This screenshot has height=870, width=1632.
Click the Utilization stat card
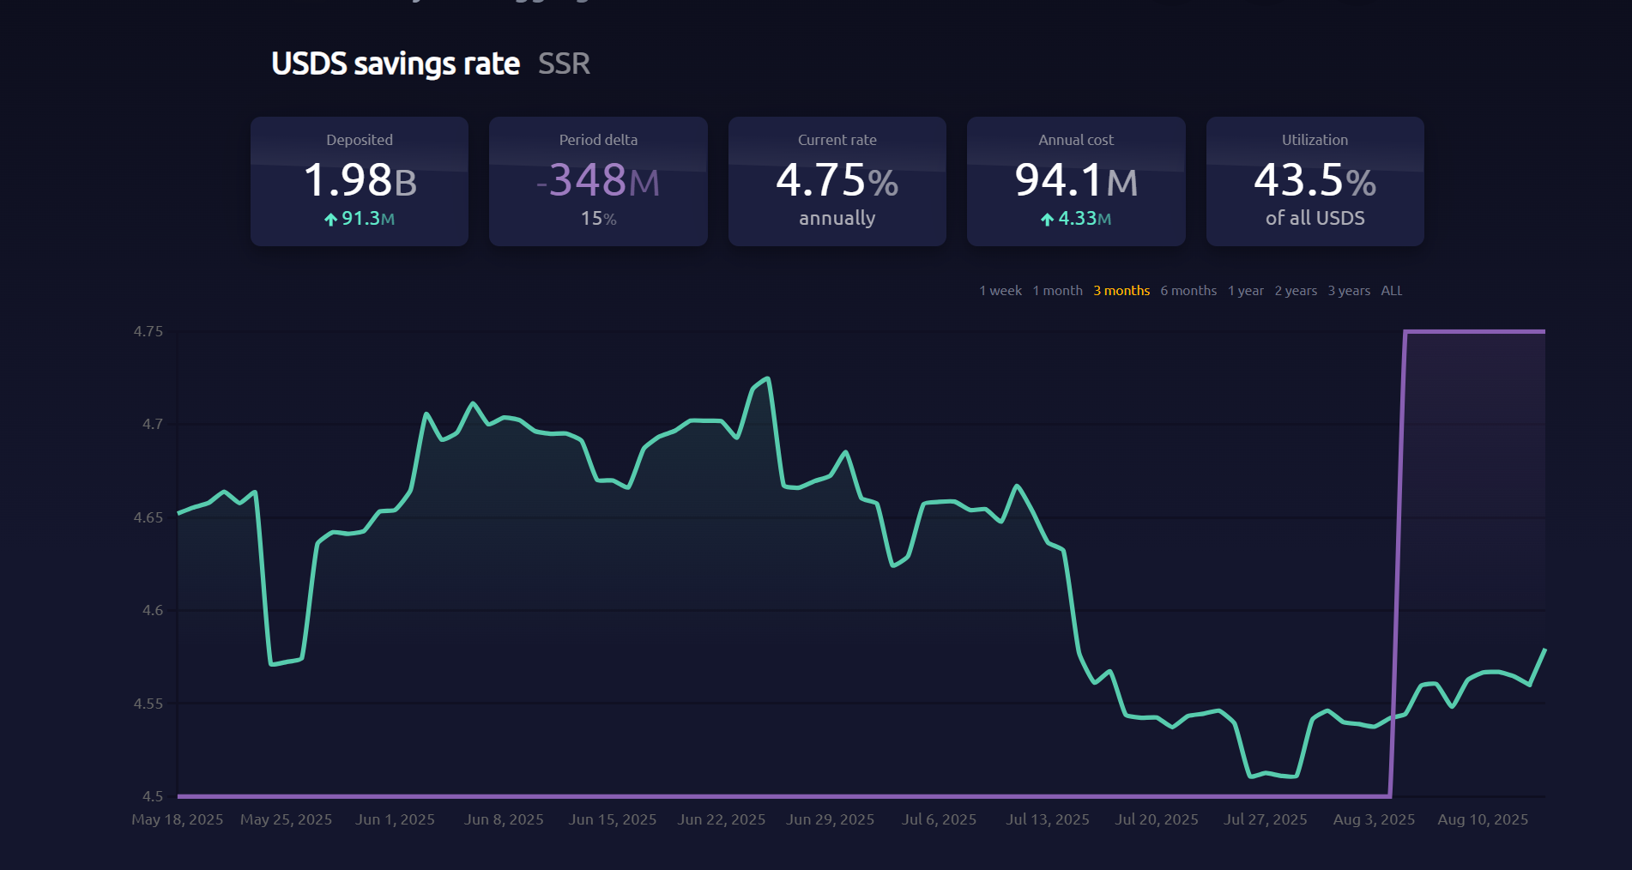[1315, 181]
